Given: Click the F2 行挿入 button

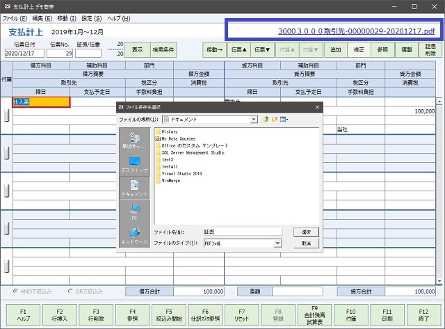Looking at the screenshot, I should coord(60,315).
